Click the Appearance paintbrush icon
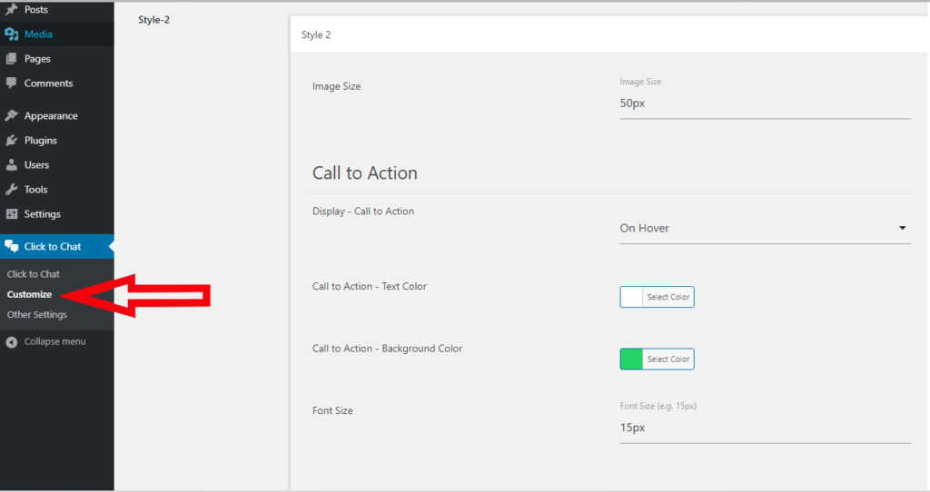Viewport: 930px width, 492px height. click(x=11, y=115)
